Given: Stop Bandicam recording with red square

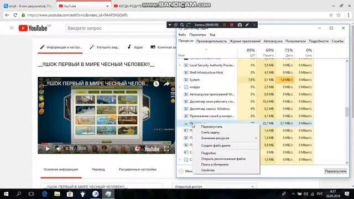Looking at the screenshot, I should (x=232, y=25).
